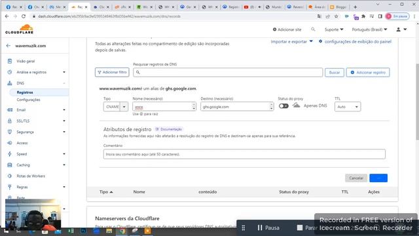Screen dimensions: 419x236
Task: Click the blue save button
Action: pyautogui.click(x=378, y=178)
